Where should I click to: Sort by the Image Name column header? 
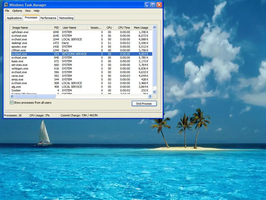[29, 28]
